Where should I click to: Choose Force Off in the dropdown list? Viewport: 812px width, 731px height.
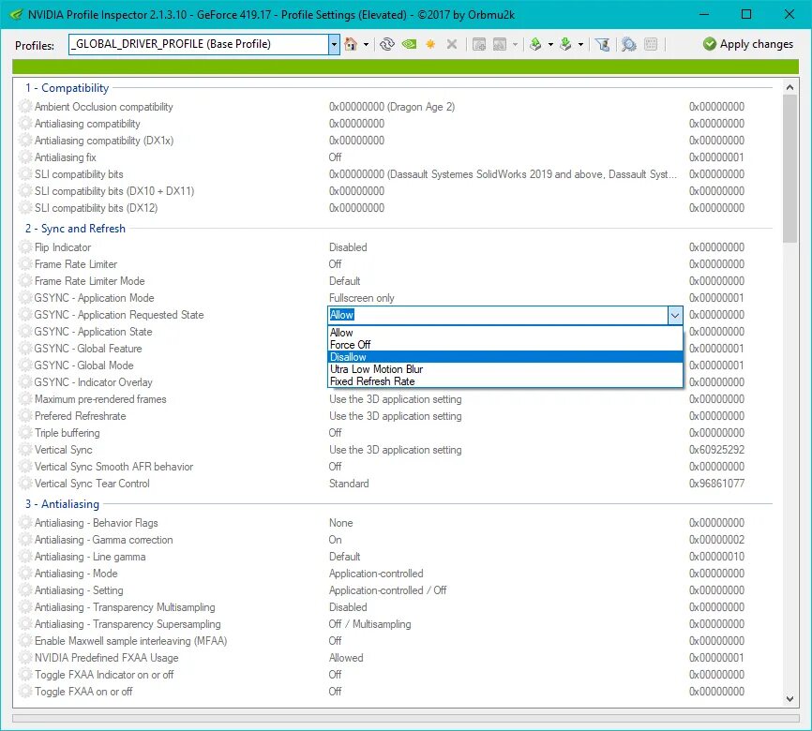tap(504, 345)
